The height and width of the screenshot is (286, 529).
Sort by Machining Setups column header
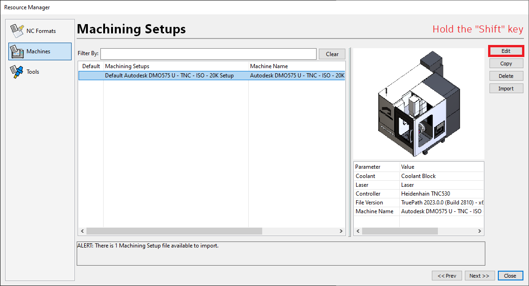pos(176,66)
